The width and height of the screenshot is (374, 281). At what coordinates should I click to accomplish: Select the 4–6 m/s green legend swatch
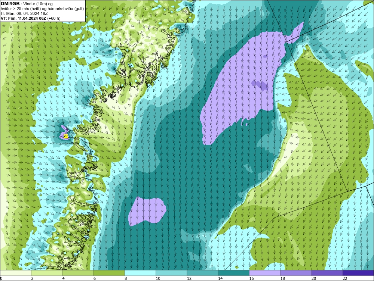[x=78, y=273]
